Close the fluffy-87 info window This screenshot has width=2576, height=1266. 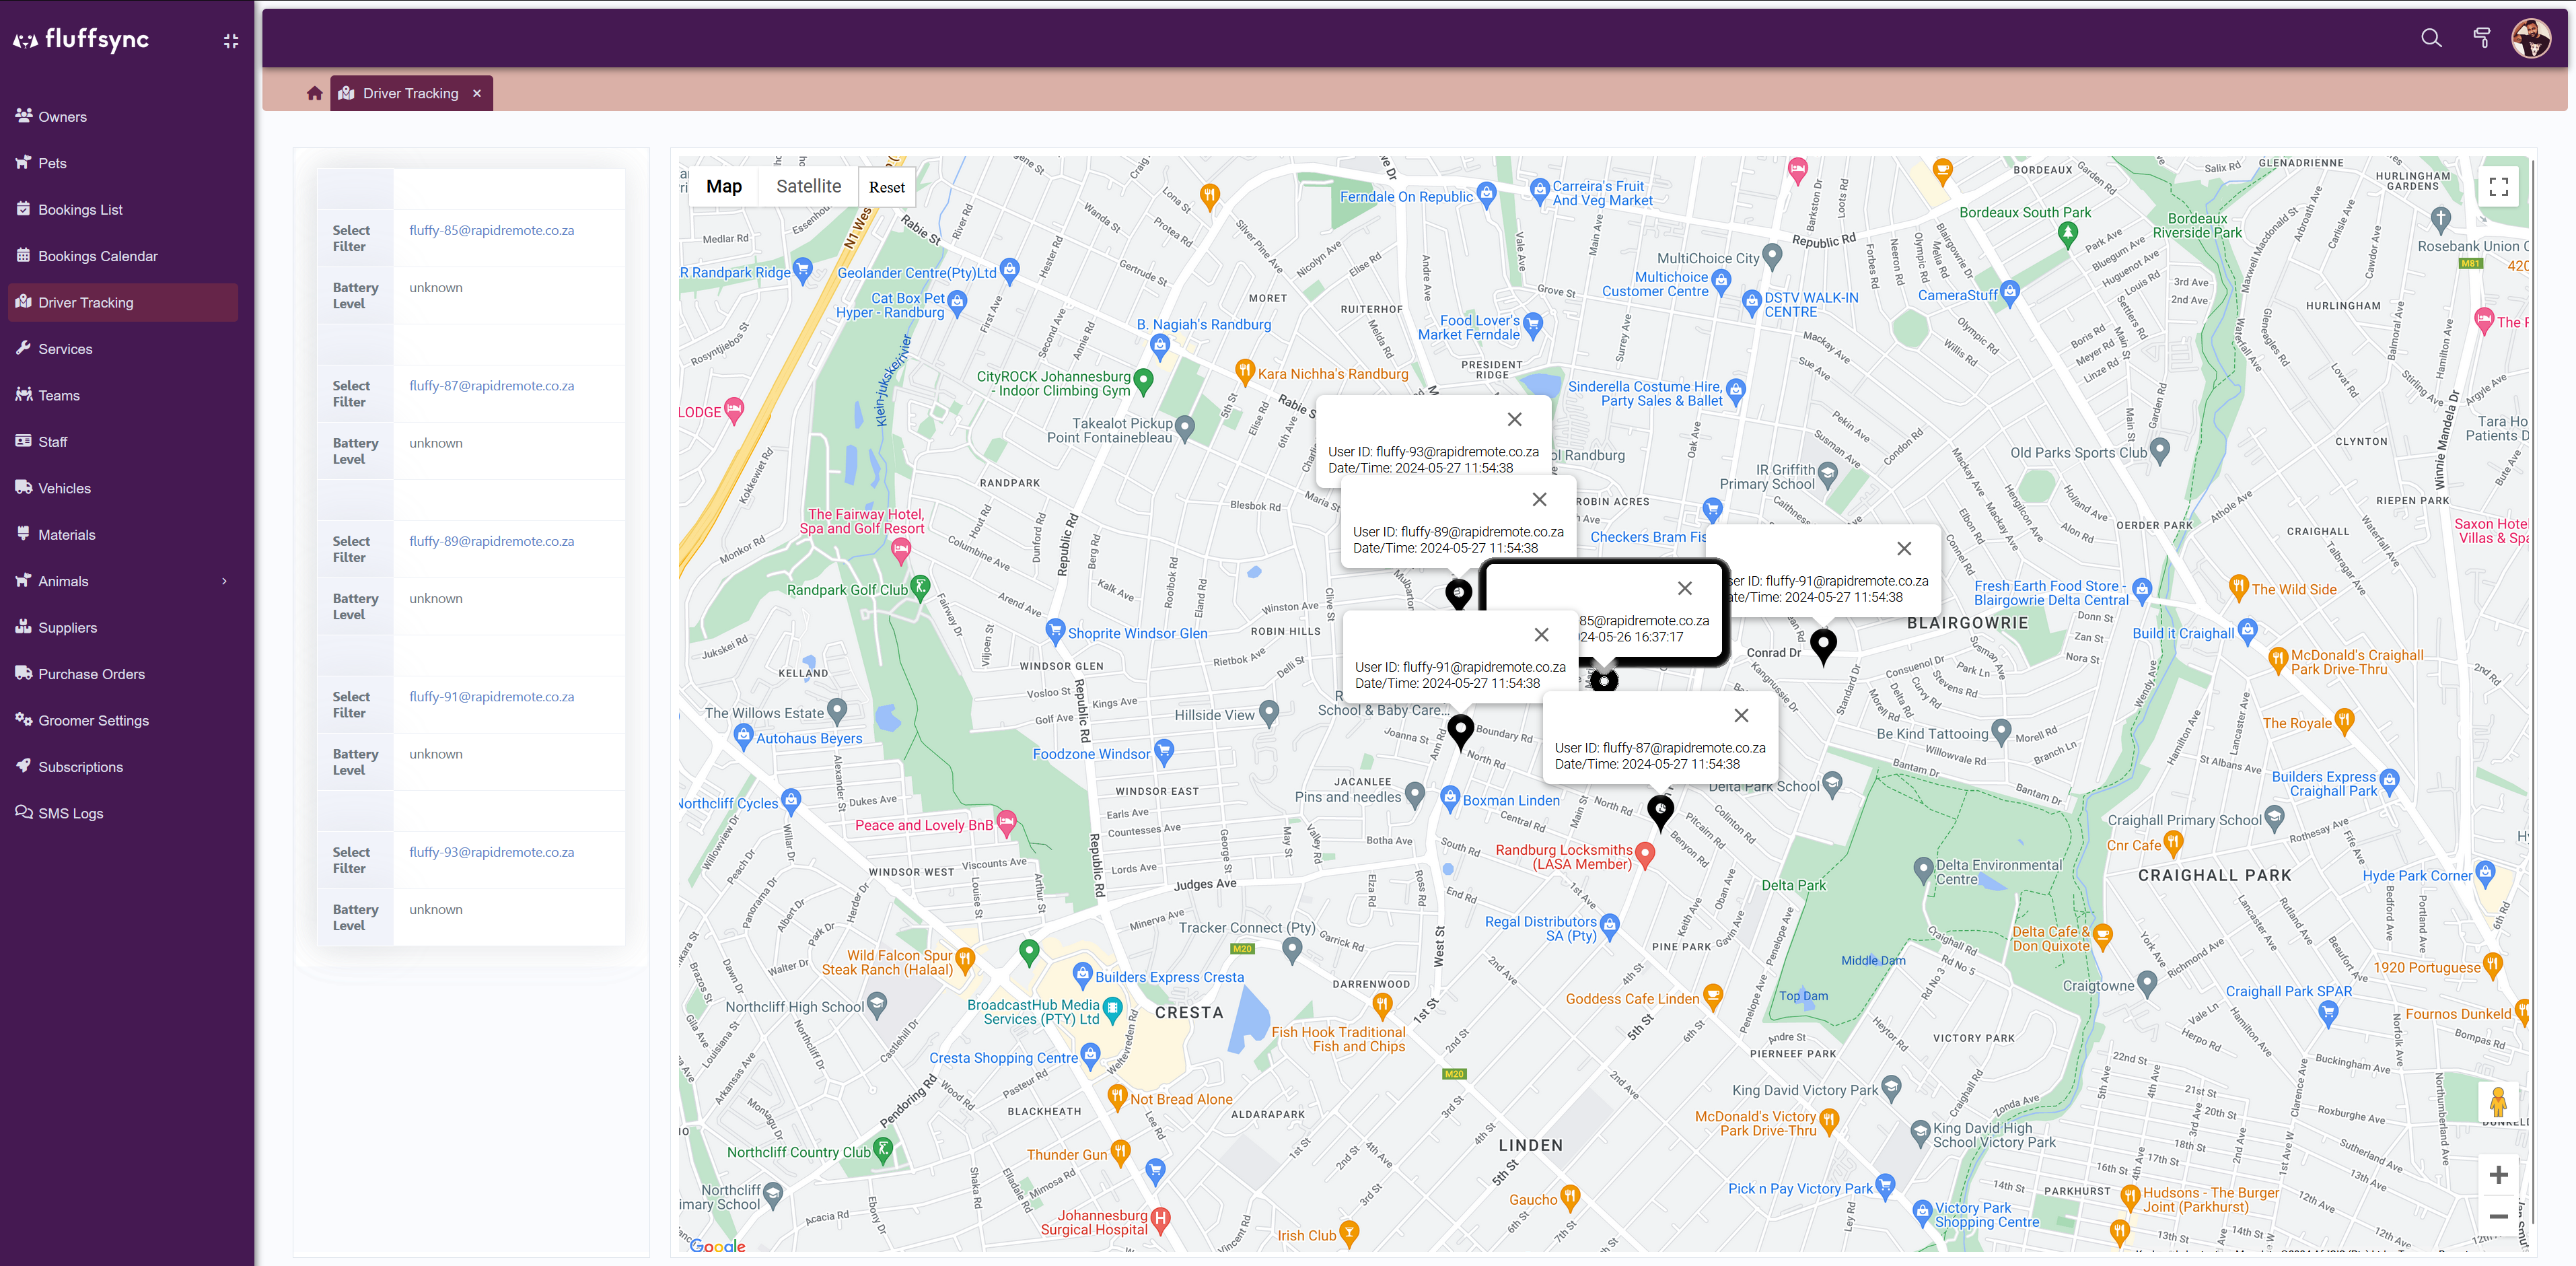pyautogui.click(x=1741, y=715)
